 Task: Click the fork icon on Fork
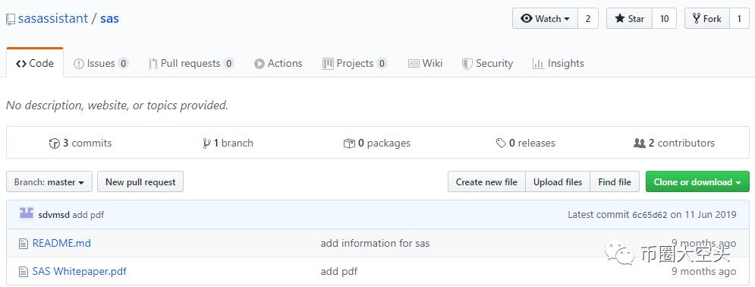(697, 18)
